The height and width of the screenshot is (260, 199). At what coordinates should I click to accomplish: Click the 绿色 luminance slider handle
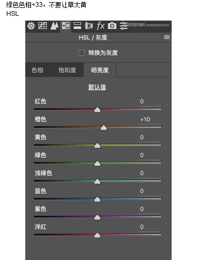(x=97, y=163)
